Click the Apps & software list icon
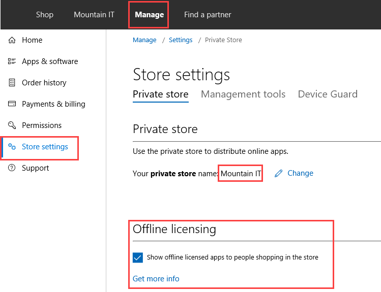 tap(12, 61)
